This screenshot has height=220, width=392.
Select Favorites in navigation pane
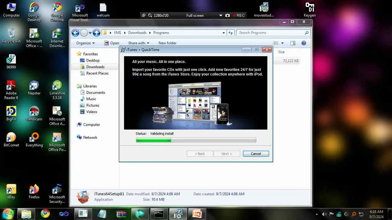coord(87,54)
